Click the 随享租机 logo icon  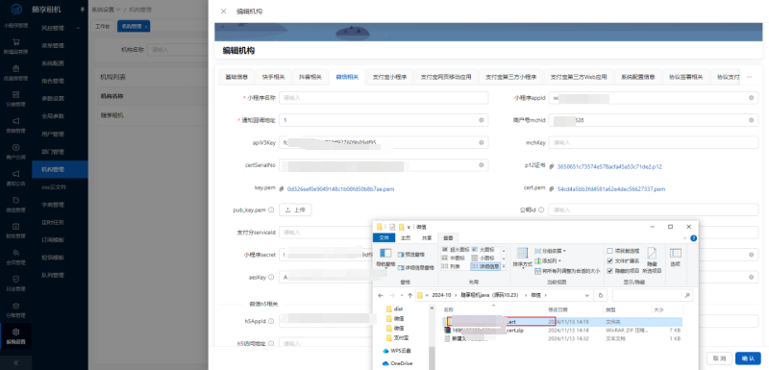click(15, 11)
